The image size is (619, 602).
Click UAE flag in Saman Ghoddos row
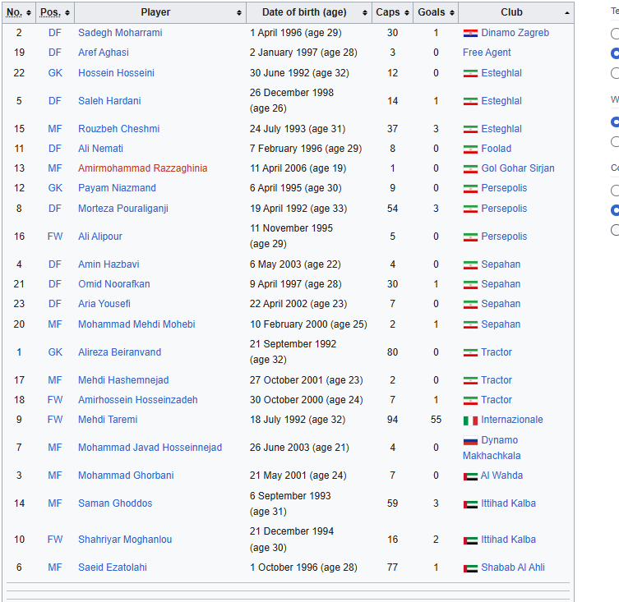click(x=470, y=504)
